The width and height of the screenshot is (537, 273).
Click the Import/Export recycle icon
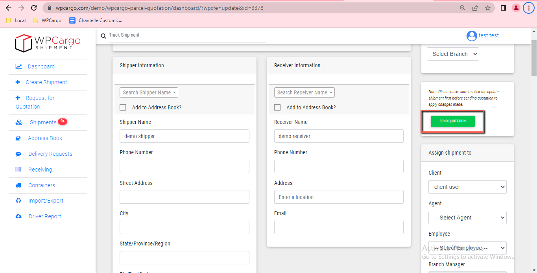point(18,201)
